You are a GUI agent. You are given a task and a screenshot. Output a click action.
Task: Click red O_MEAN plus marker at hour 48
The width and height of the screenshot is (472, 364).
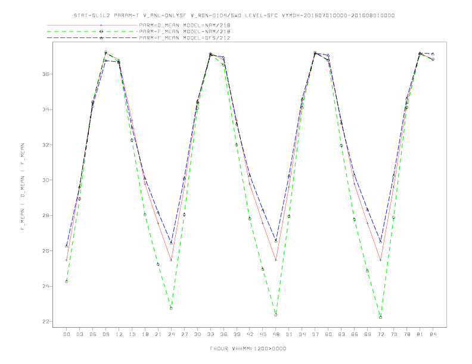pos(276,260)
